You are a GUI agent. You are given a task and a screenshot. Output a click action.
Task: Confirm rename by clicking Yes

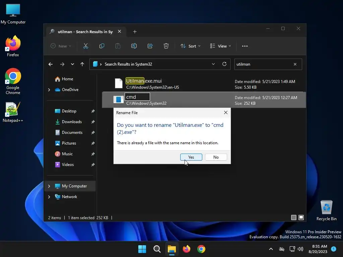click(191, 157)
